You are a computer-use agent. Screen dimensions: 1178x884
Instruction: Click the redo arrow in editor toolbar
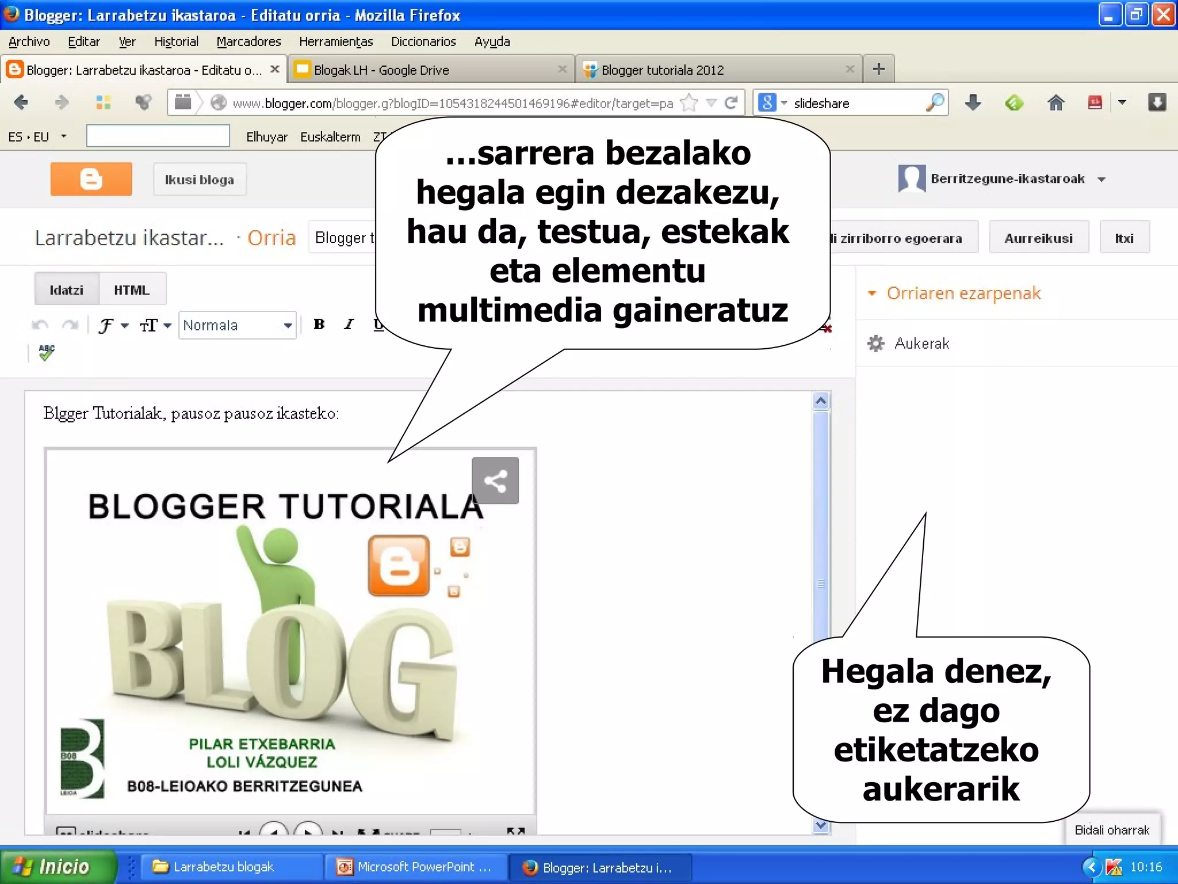pyautogui.click(x=70, y=325)
